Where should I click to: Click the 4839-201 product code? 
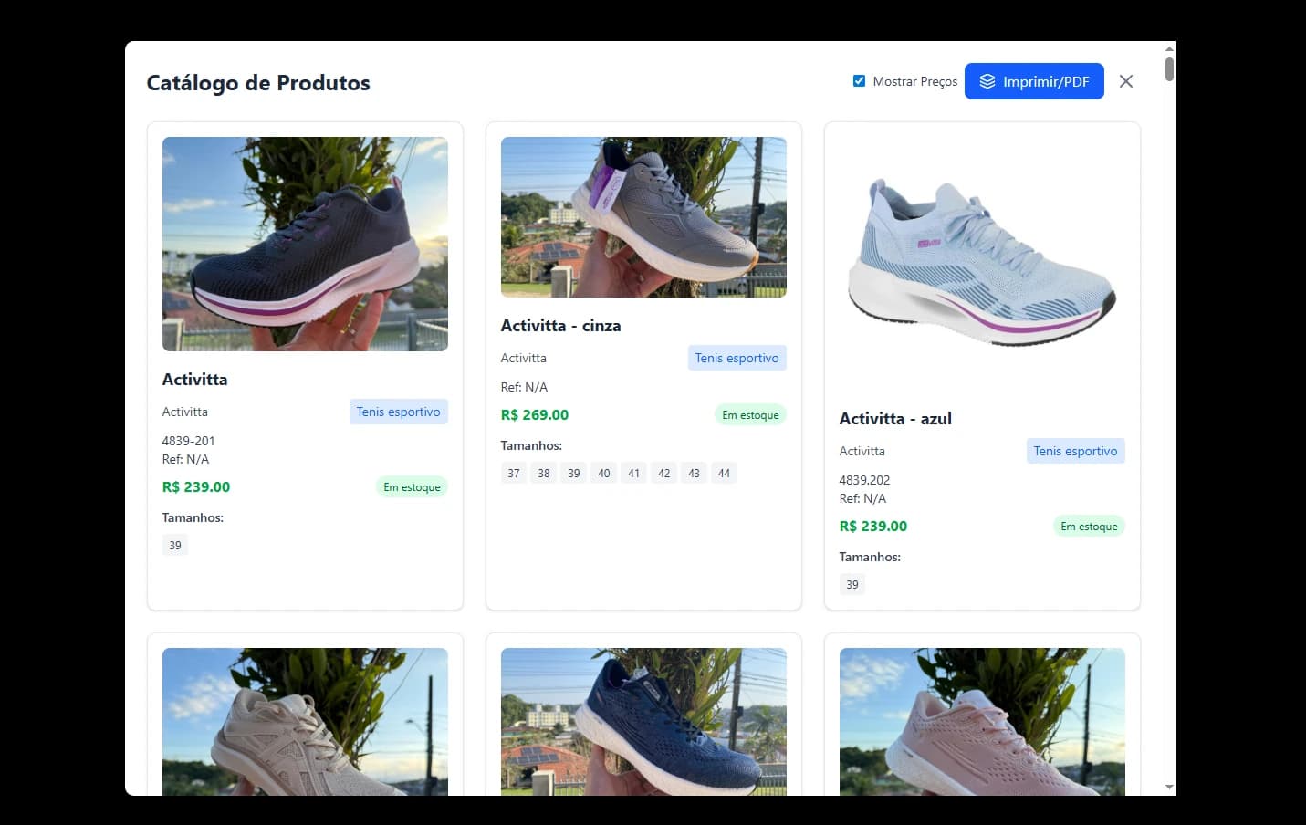click(189, 441)
